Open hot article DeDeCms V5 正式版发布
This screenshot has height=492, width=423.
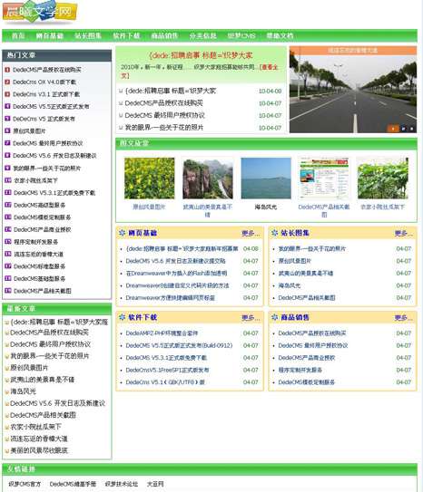coord(44,119)
